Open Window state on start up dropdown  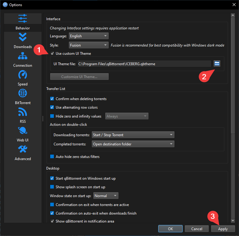click(106, 196)
